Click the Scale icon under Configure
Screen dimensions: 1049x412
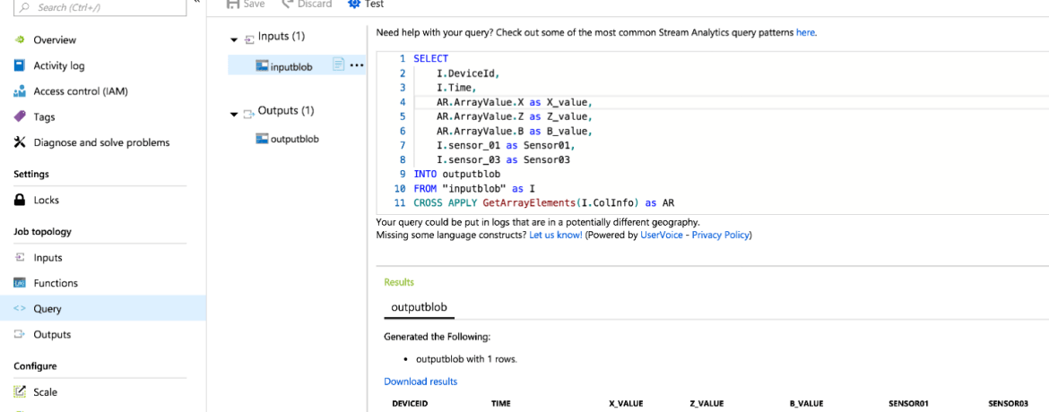tap(20, 392)
